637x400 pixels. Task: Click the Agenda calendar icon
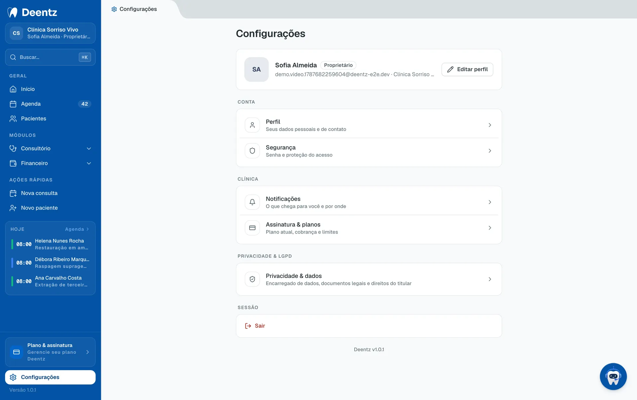[13, 104]
